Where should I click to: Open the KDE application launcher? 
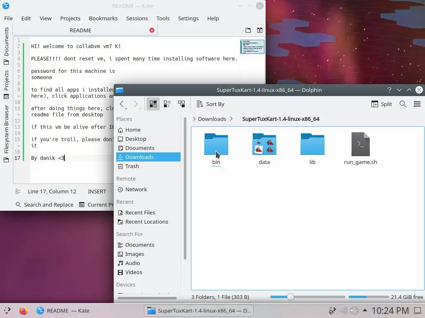click(x=7, y=311)
